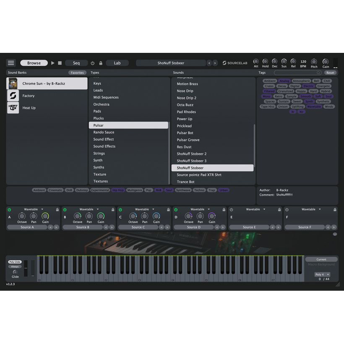344x344 pixels.
Task: Open Source E Wavetable type dropdown
Action: [x=255, y=209]
